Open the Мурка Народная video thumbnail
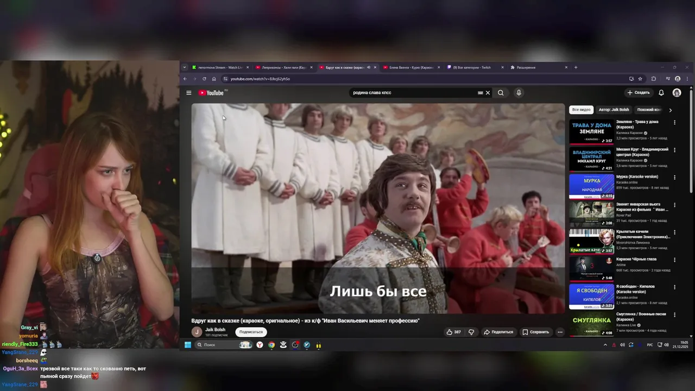695x391 pixels. 591,186
